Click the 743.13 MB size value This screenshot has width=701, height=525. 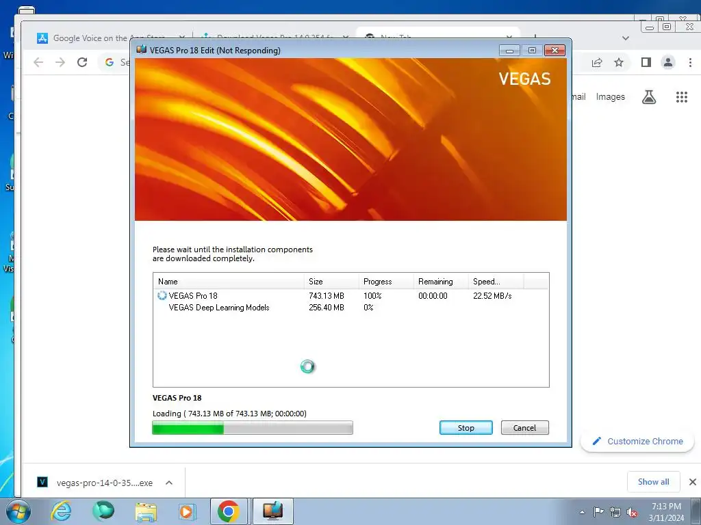click(327, 295)
